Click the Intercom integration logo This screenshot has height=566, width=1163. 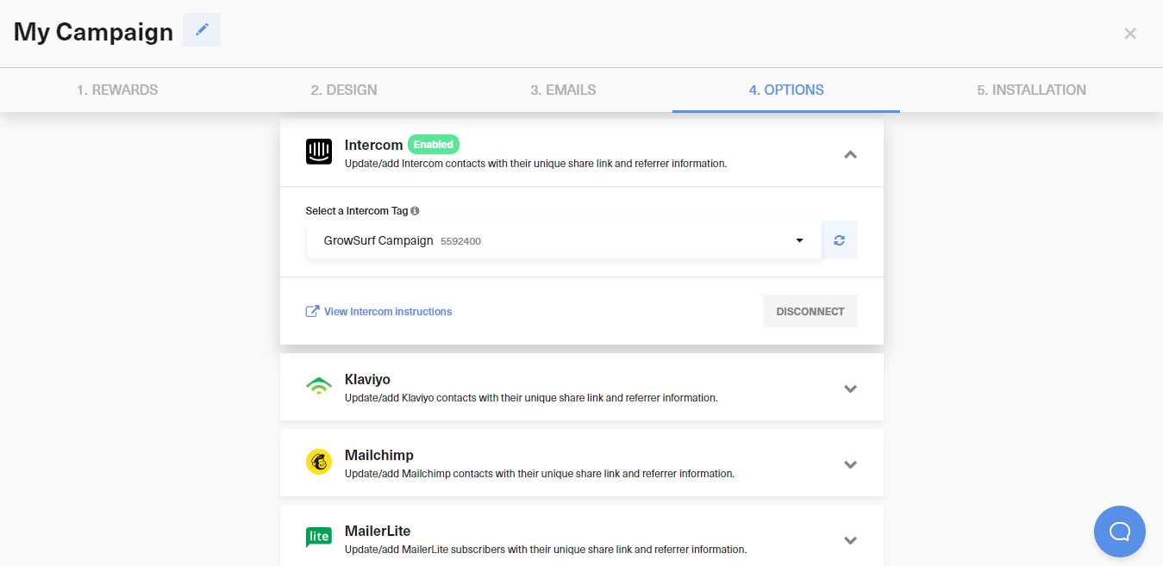(x=318, y=151)
